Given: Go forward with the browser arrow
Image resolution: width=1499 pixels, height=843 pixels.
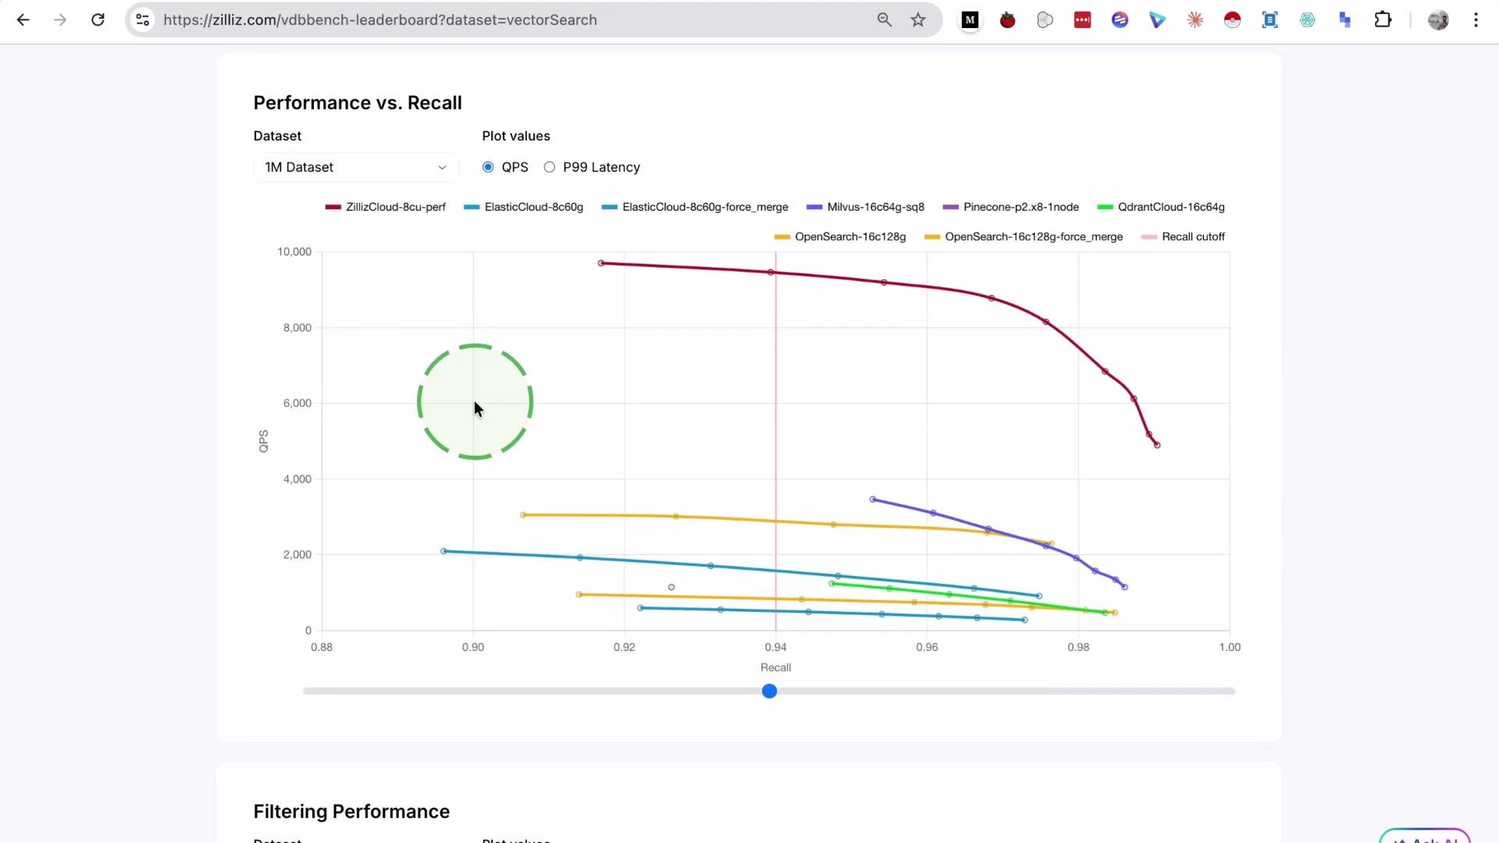Looking at the screenshot, I should coord(61,20).
